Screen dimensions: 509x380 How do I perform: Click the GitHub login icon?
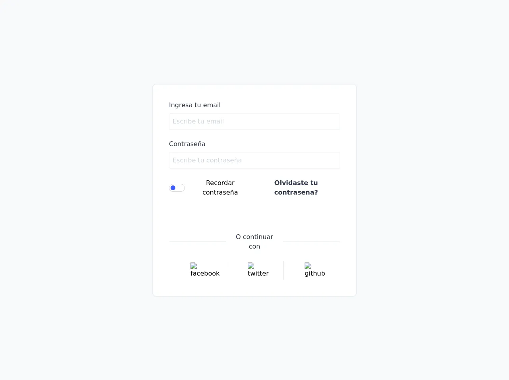click(x=308, y=266)
